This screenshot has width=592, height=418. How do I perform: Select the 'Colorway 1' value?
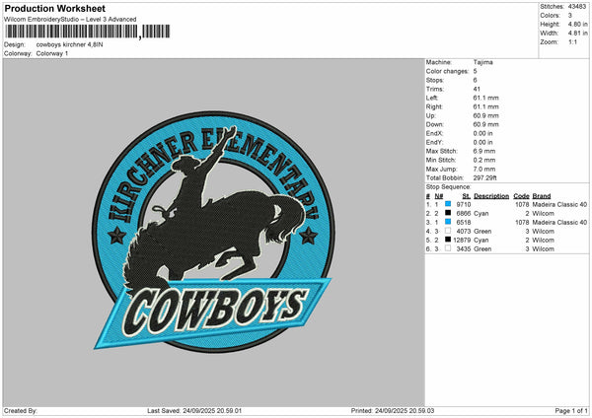click(x=52, y=53)
